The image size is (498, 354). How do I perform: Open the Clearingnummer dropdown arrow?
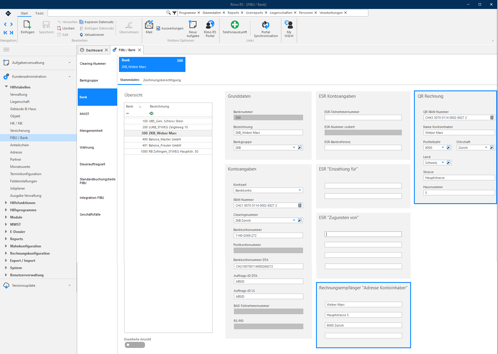[294, 220]
